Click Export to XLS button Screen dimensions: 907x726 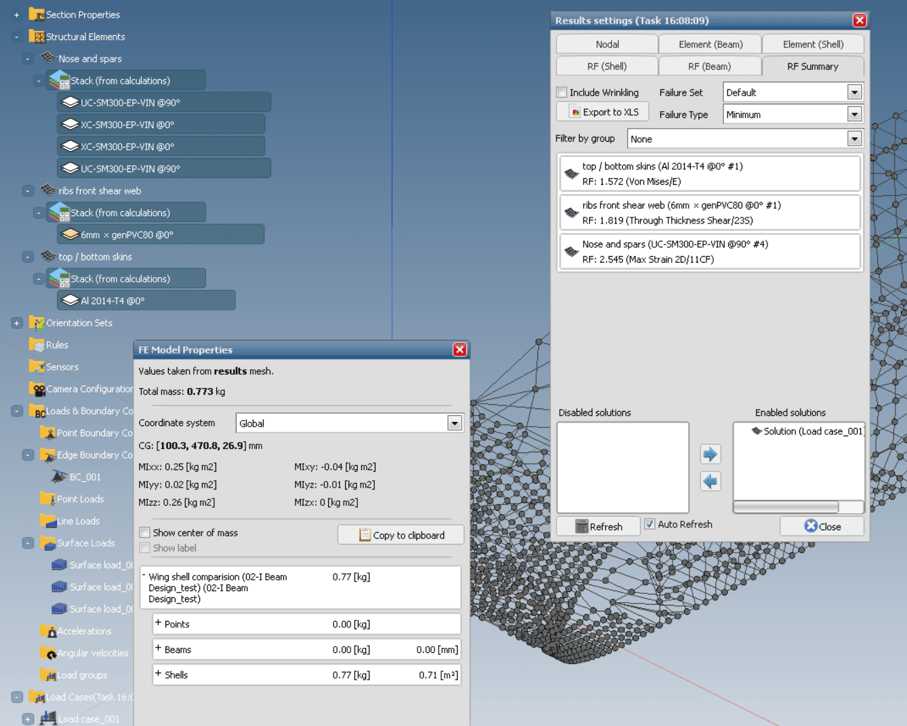click(x=603, y=112)
